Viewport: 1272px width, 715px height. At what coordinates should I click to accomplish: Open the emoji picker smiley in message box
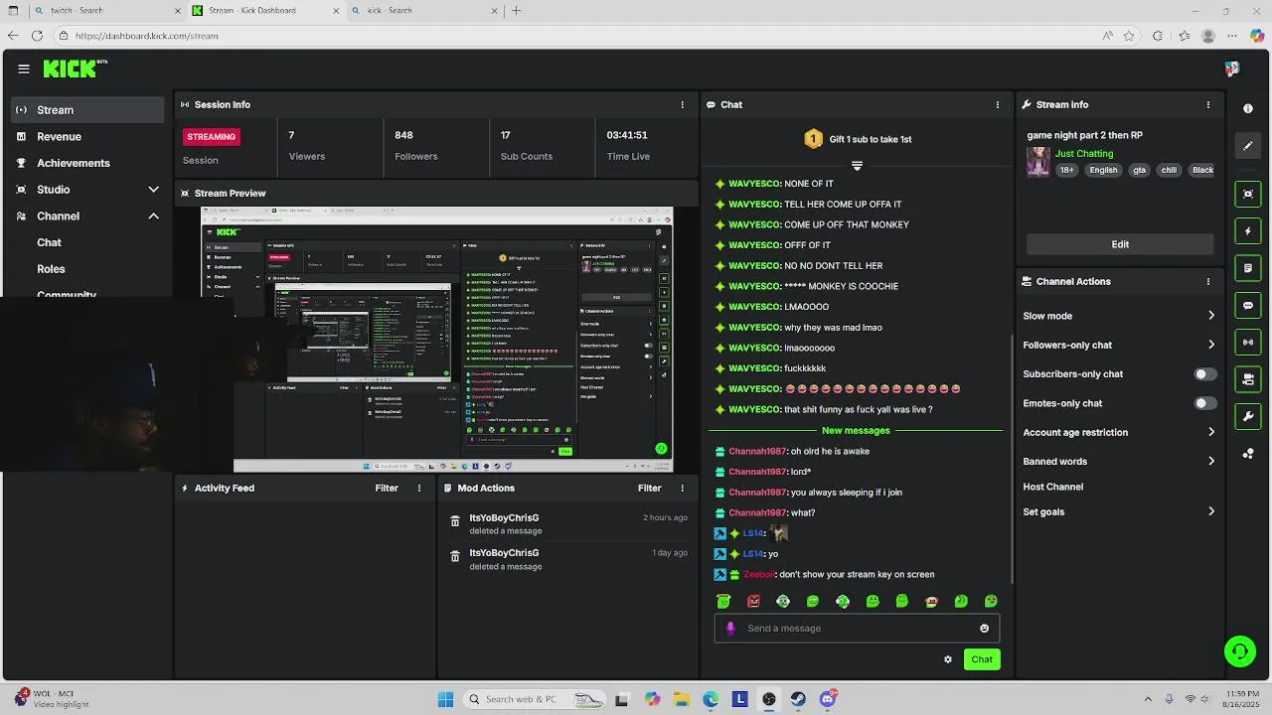coord(984,628)
